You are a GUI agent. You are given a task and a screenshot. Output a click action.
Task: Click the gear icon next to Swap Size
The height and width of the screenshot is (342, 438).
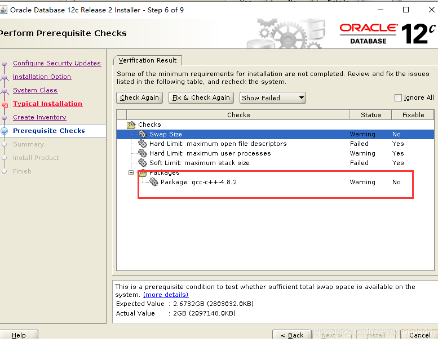coord(143,134)
